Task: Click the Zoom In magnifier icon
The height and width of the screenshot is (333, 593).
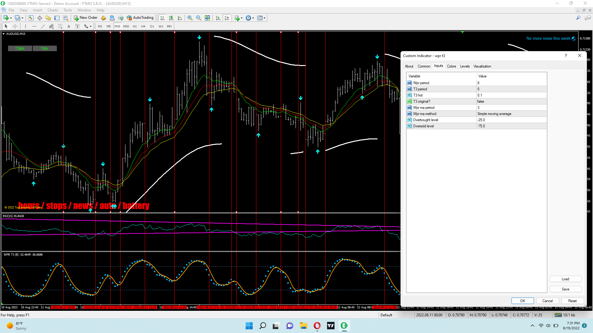Action: click(190, 18)
